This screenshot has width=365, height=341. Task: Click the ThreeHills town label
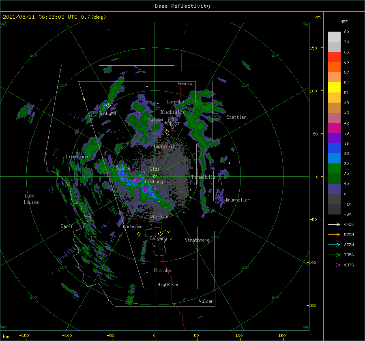(203, 177)
